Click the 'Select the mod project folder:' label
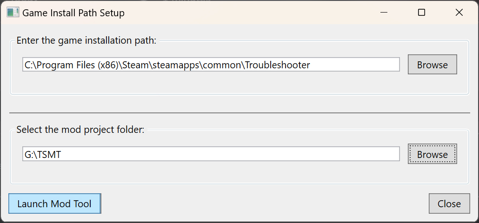 [x=80, y=130]
